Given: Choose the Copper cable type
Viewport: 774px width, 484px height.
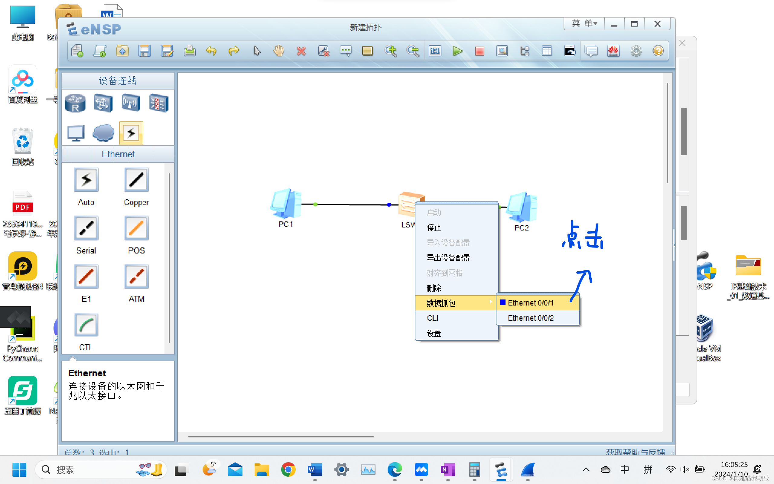Looking at the screenshot, I should pyautogui.click(x=136, y=180).
